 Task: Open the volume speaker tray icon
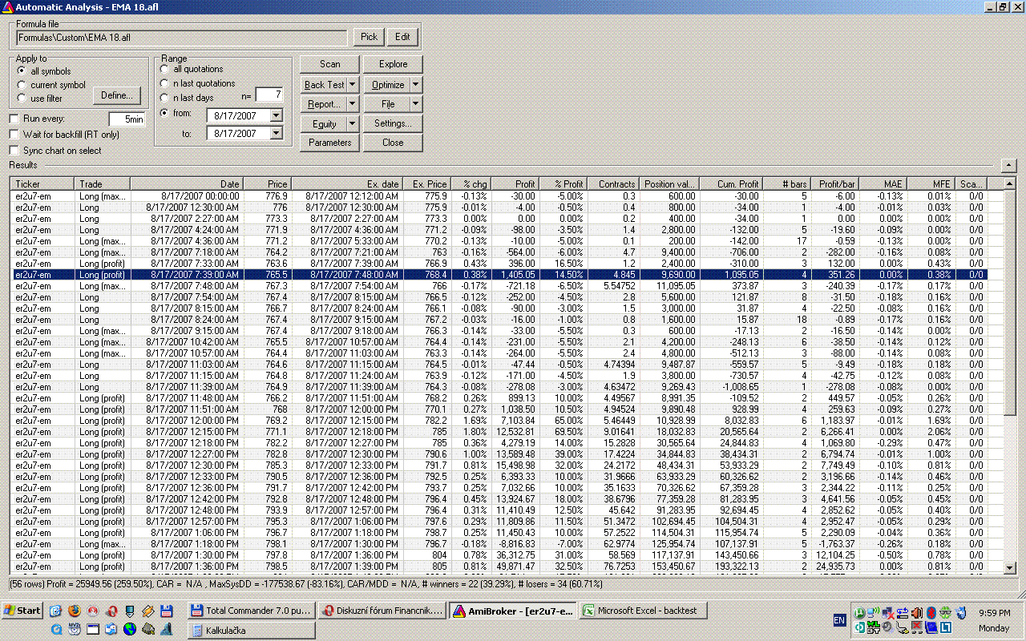pyautogui.click(x=916, y=613)
